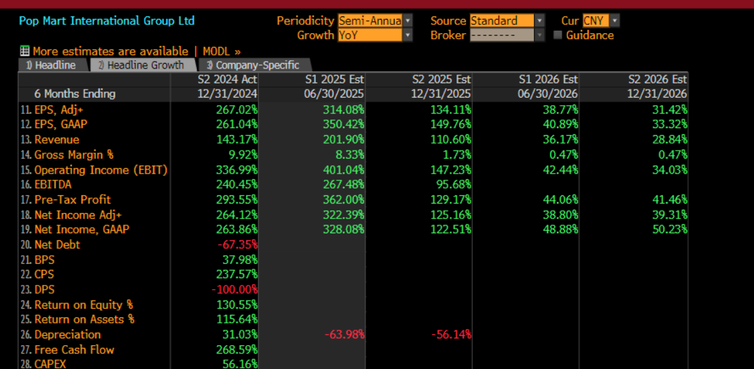Image resolution: width=754 pixels, height=369 pixels.
Task: Click the -100.00% DPS value
Action: pos(234,290)
